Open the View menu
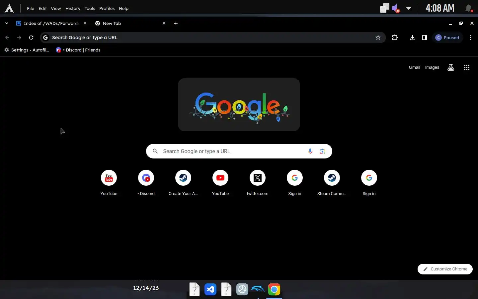The height and width of the screenshot is (299, 478). [56, 8]
